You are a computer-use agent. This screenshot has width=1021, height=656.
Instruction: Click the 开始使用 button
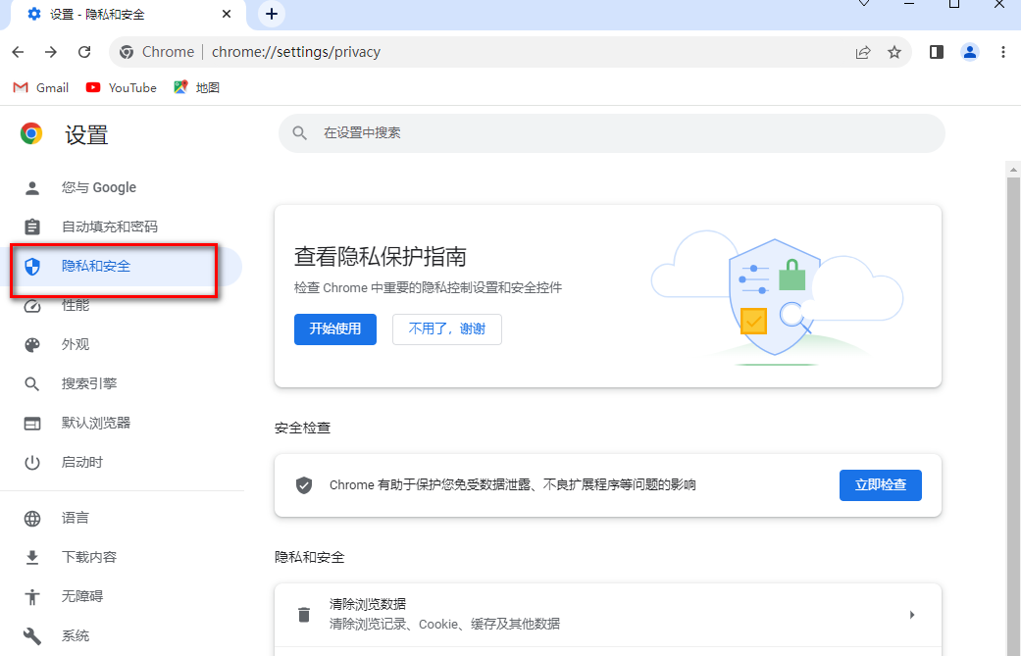coord(335,329)
